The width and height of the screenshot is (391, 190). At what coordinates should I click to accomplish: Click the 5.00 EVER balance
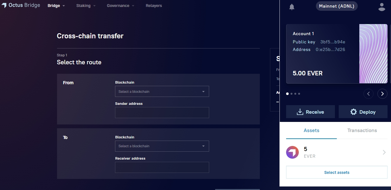click(308, 73)
